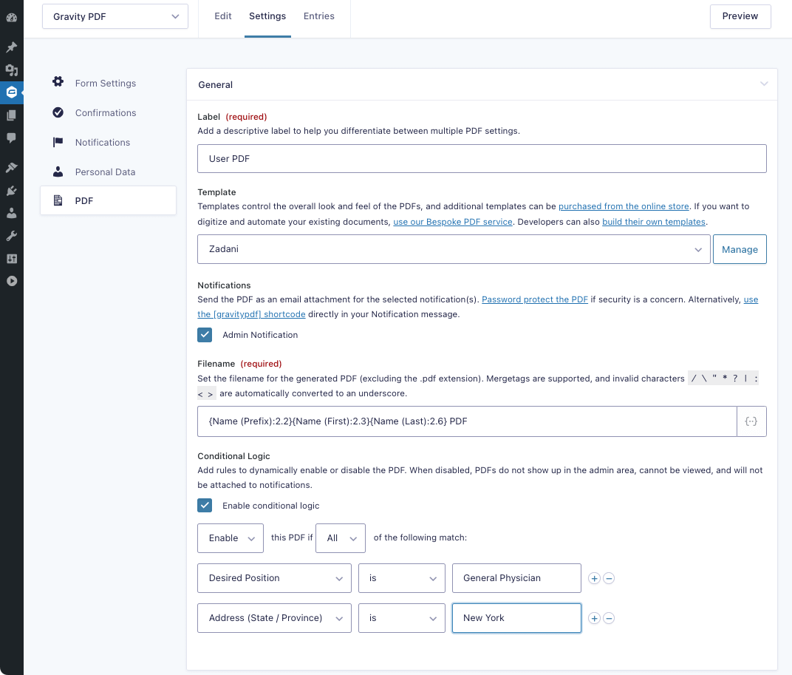Uncheck the Admin Notification checkbox
The height and width of the screenshot is (675, 792).
(x=205, y=335)
